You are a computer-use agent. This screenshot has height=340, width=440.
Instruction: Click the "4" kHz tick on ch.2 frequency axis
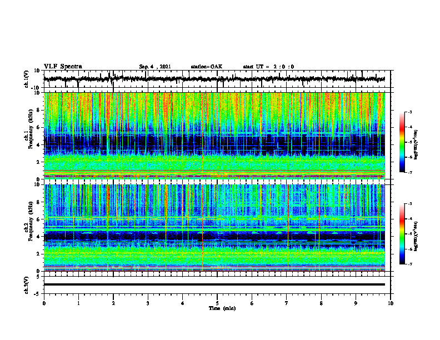pyautogui.click(x=38, y=237)
